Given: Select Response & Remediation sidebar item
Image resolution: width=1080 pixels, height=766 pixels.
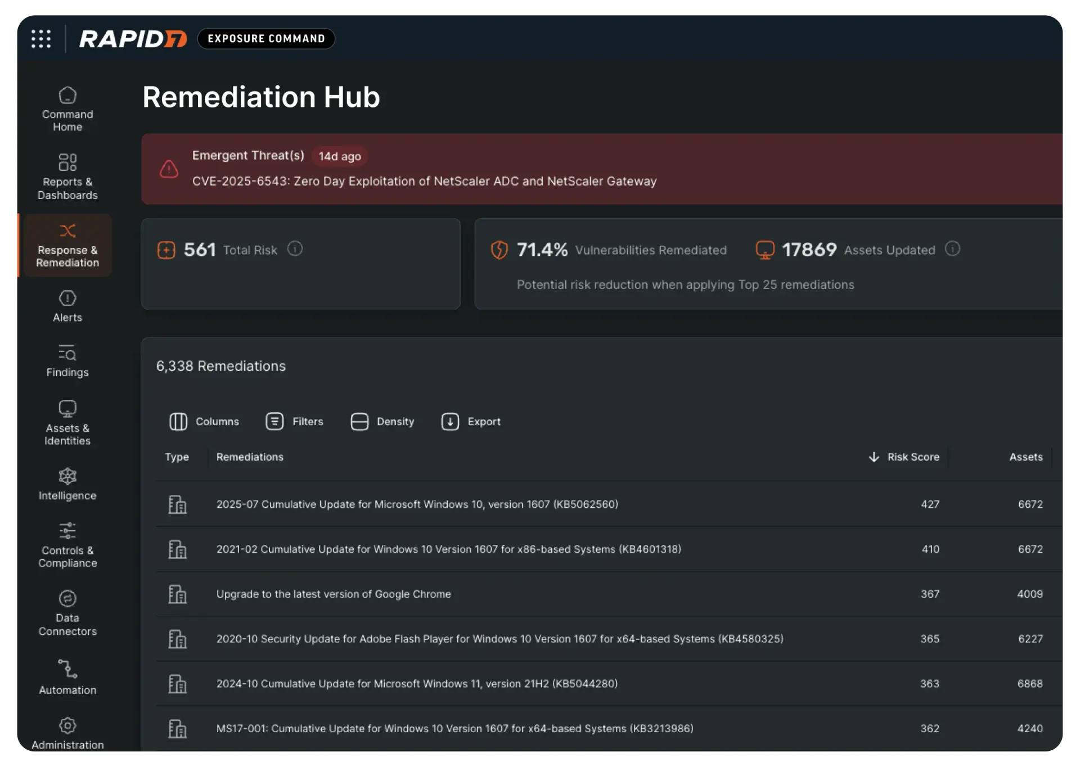Looking at the screenshot, I should pyautogui.click(x=66, y=245).
